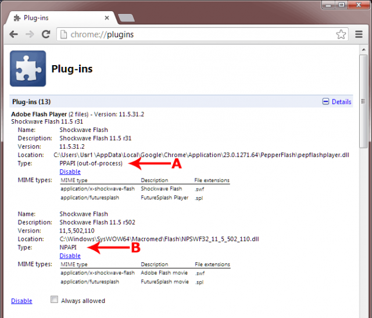Reload the plugins page
Image resolution: width=372 pixels, height=318 pixels.
tap(45, 34)
